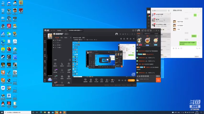
Task: Open WeChat chat more options ellipsis
Action: [x=200, y=11]
